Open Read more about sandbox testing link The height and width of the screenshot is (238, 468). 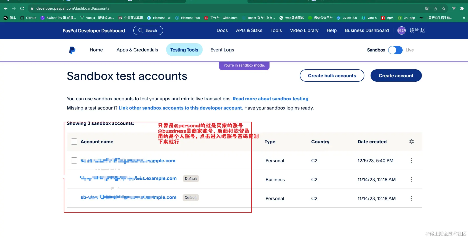point(271,99)
